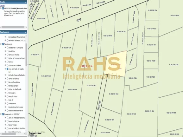The height and width of the screenshot is (137, 183).
Task: Expand the Ferrovia node
Action: [x=5, y=62]
